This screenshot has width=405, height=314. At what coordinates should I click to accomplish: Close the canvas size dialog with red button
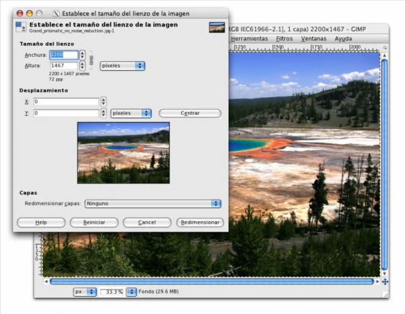[x=20, y=14]
